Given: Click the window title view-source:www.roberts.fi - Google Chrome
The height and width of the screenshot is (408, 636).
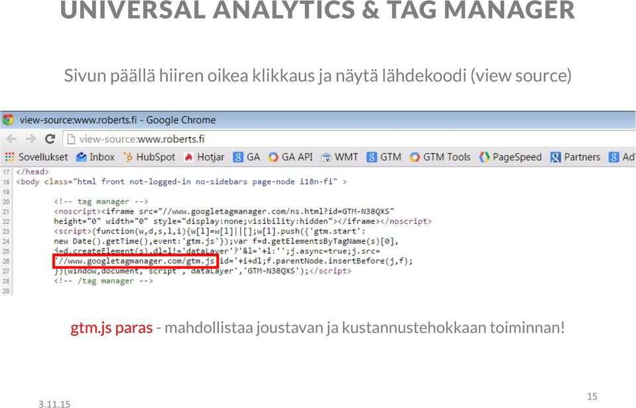Looking at the screenshot, I should pyautogui.click(x=117, y=121).
